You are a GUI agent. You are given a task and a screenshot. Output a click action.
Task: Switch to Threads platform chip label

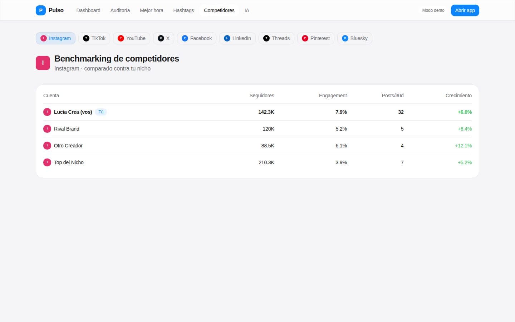click(x=281, y=38)
